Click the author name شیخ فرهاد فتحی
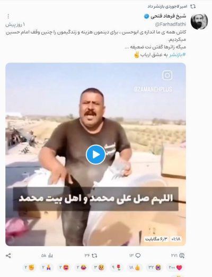The height and width of the screenshot is (277, 212). [168, 16]
